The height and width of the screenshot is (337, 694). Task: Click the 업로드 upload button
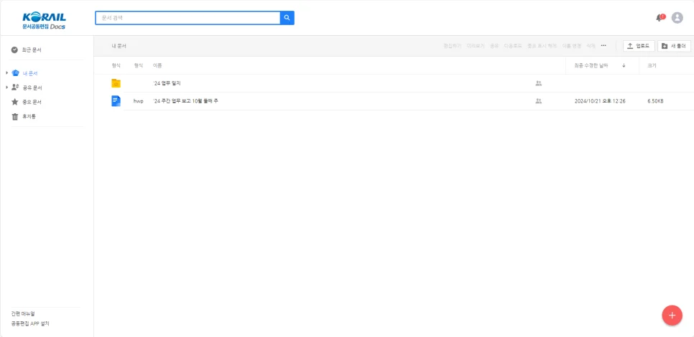click(639, 46)
